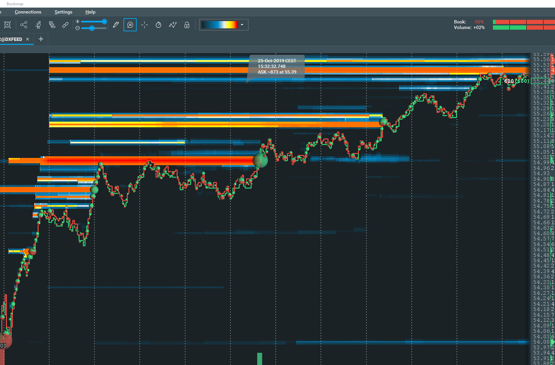Open the Help menu
555x365 pixels.
click(90, 12)
